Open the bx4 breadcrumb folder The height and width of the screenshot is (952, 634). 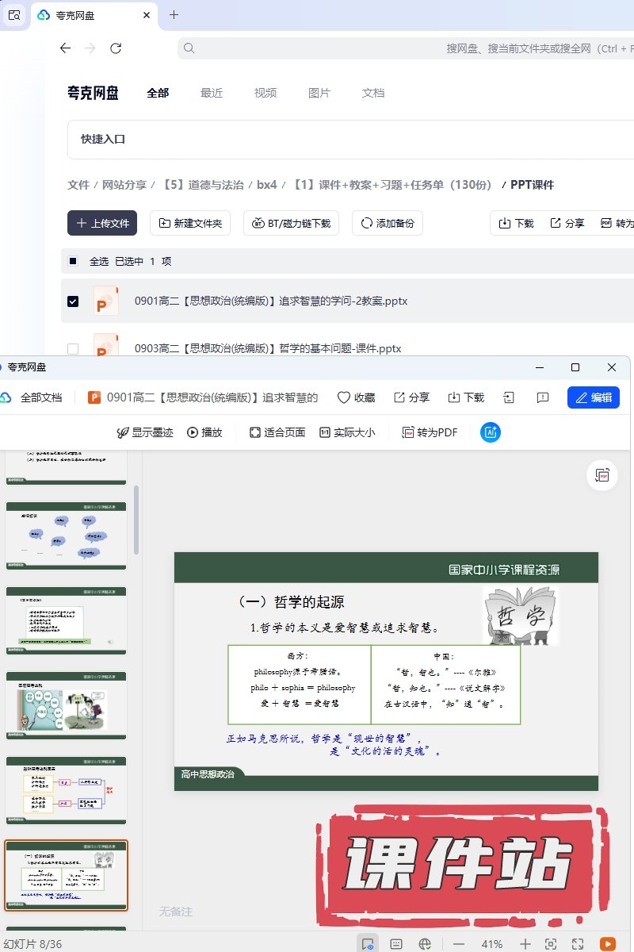click(266, 185)
